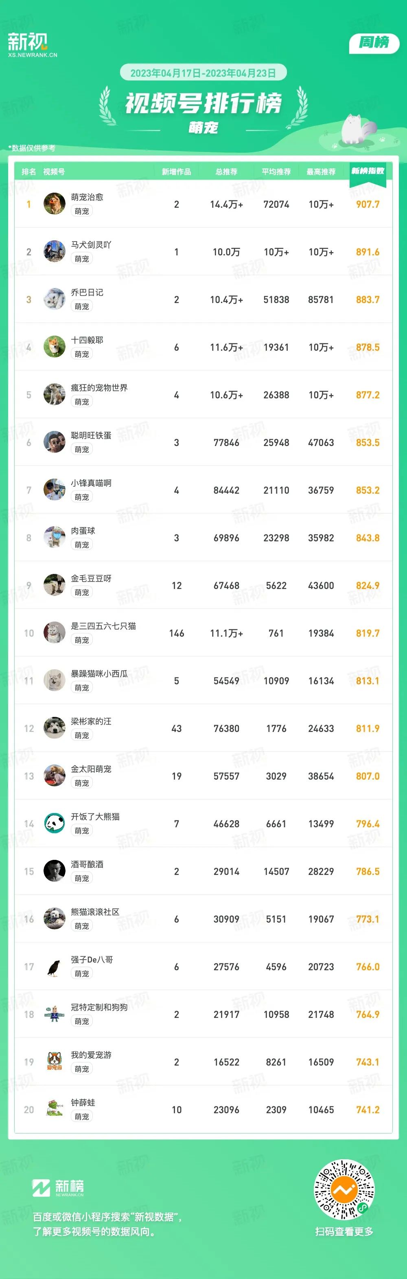Click the 酒哥酿酒 dark portrait avatar
This screenshot has height=1279, width=407.
[x=55, y=871]
